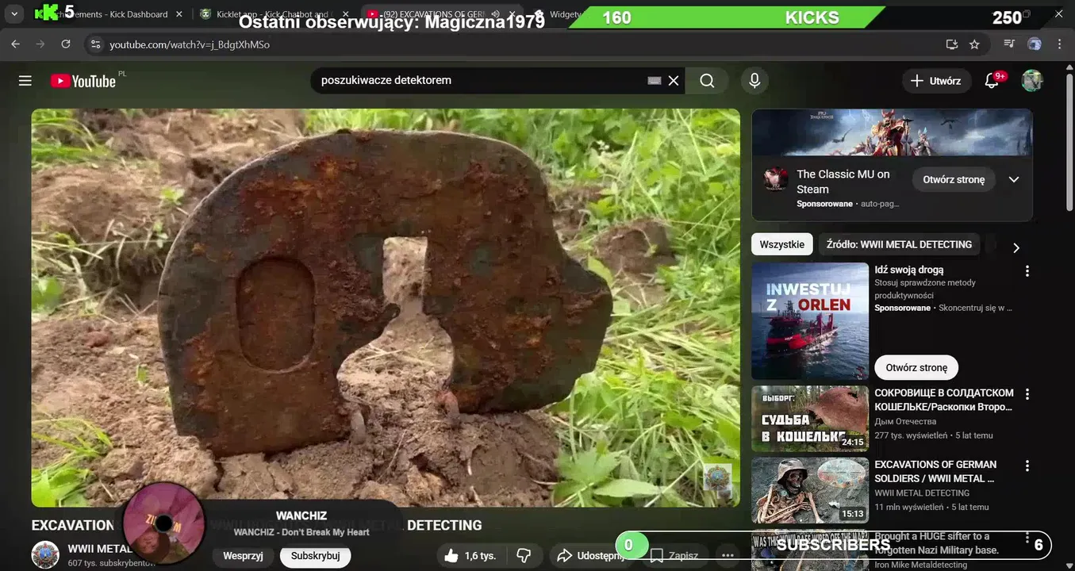Click the install app icon in address bar
1075x571 pixels.
pos(951,44)
